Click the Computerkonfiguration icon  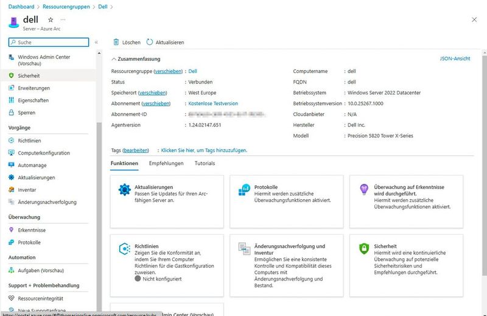click(11, 153)
